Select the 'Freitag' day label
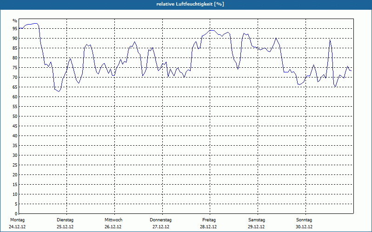The image size is (372, 232). pos(209,220)
